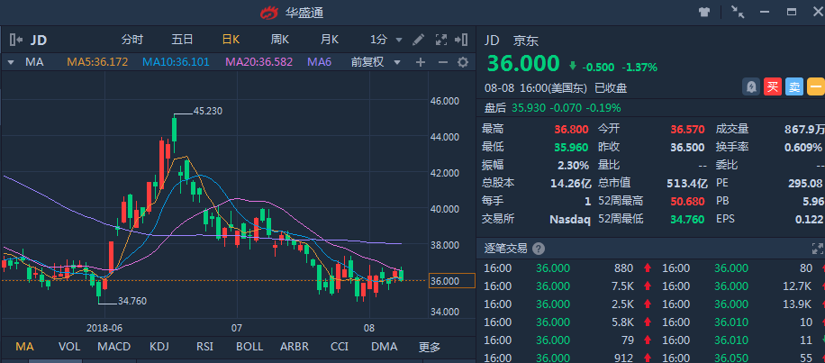The height and width of the screenshot is (363, 825).
Task: Expand the MA indicator dropdown arrow
Action: [11, 63]
